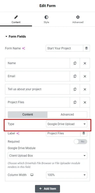The image size is (95, 193).
Task: Select the field's inner Advanced tab
Action: pyautogui.click(x=67, y=115)
